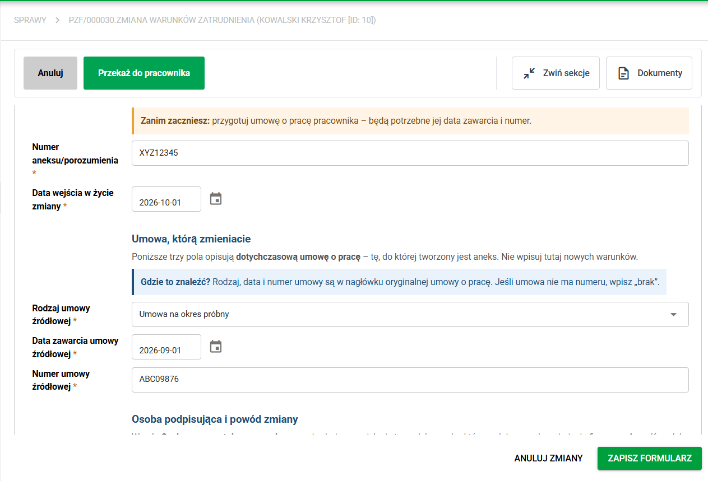Click the 'Zanim zaczniesz' notice text

click(336, 120)
